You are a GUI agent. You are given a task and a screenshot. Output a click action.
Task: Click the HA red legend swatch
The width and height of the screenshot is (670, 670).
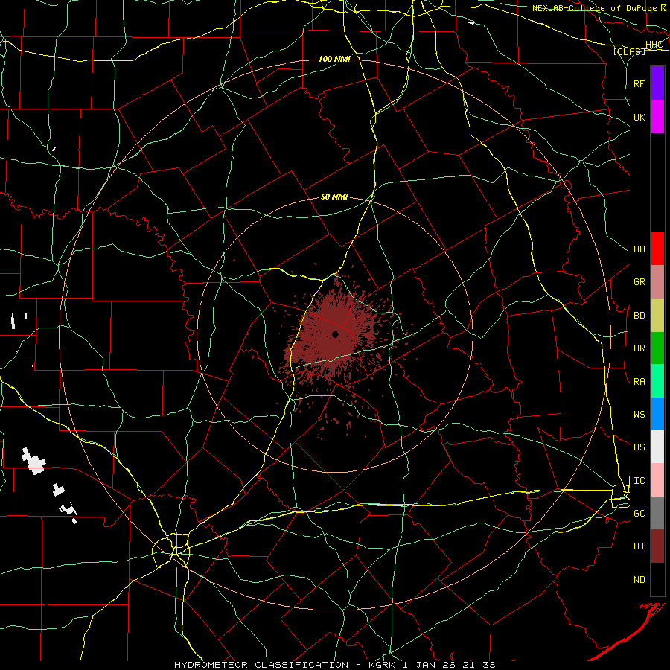pyautogui.click(x=657, y=249)
